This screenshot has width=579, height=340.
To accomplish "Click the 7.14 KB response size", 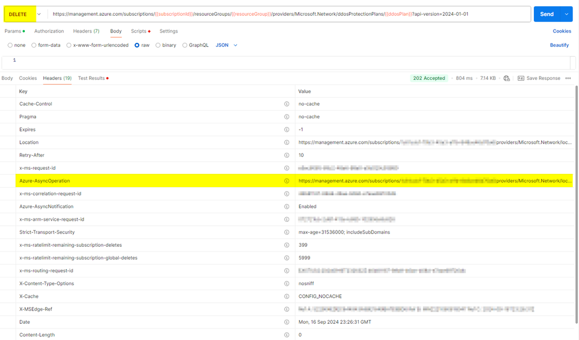I will click(488, 78).
